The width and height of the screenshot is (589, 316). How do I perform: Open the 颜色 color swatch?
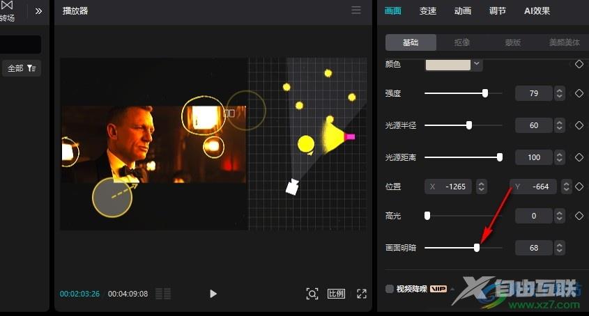click(448, 65)
